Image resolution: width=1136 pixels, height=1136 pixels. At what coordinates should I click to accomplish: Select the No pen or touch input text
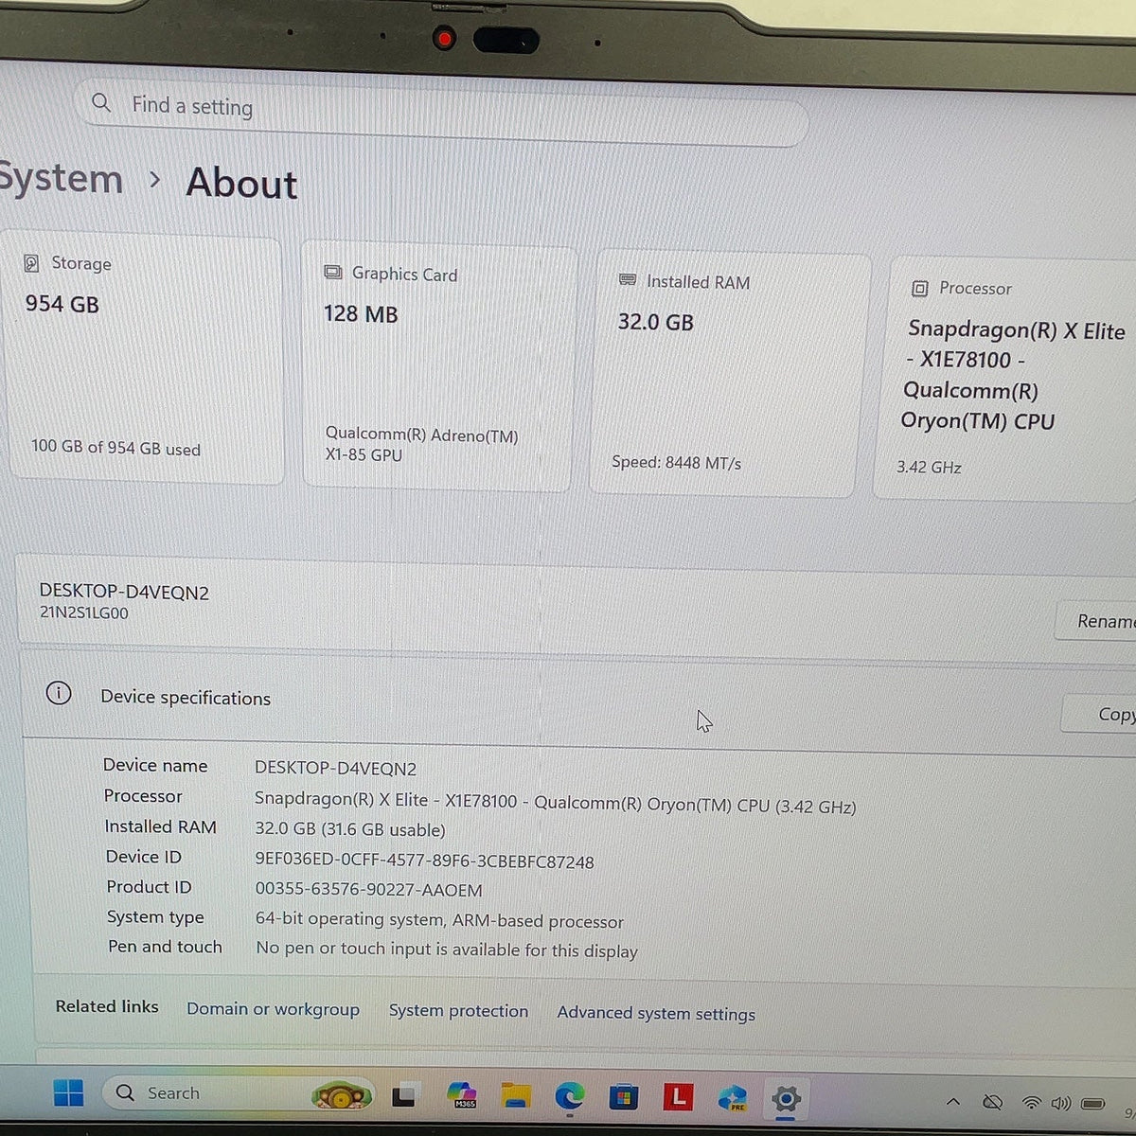(x=447, y=950)
